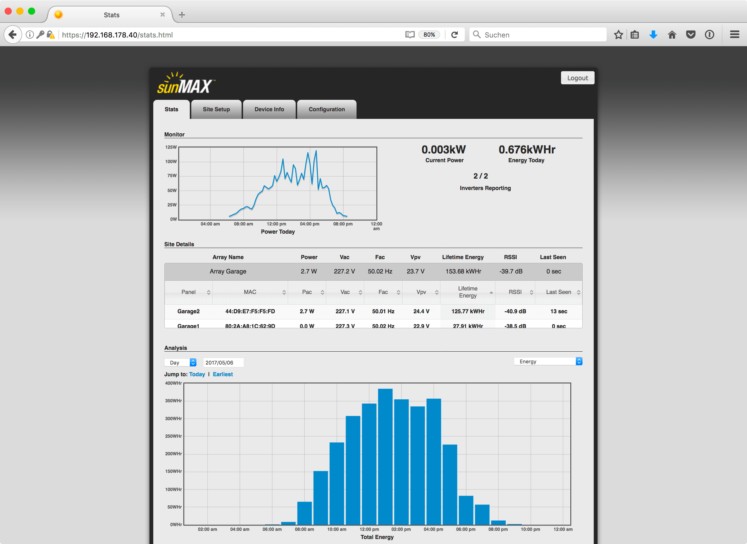Open the Energy metric dropdown
The image size is (747, 544).
coord(548,361)
